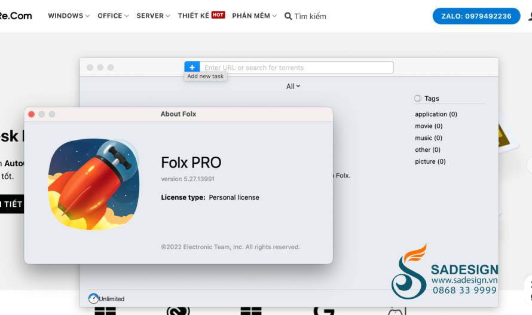Screen dimensions: 532x315
Task: Click the Add new task tooltip label
Action: [205, 77]
